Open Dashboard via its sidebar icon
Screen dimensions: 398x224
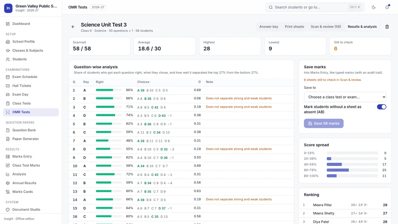coord(7,24)
